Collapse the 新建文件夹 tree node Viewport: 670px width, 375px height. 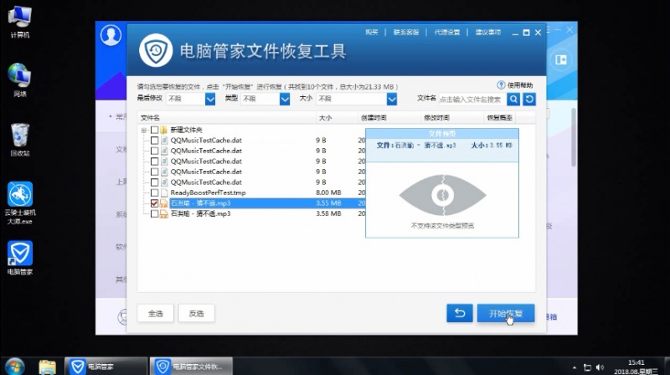(x=144, y=130)
